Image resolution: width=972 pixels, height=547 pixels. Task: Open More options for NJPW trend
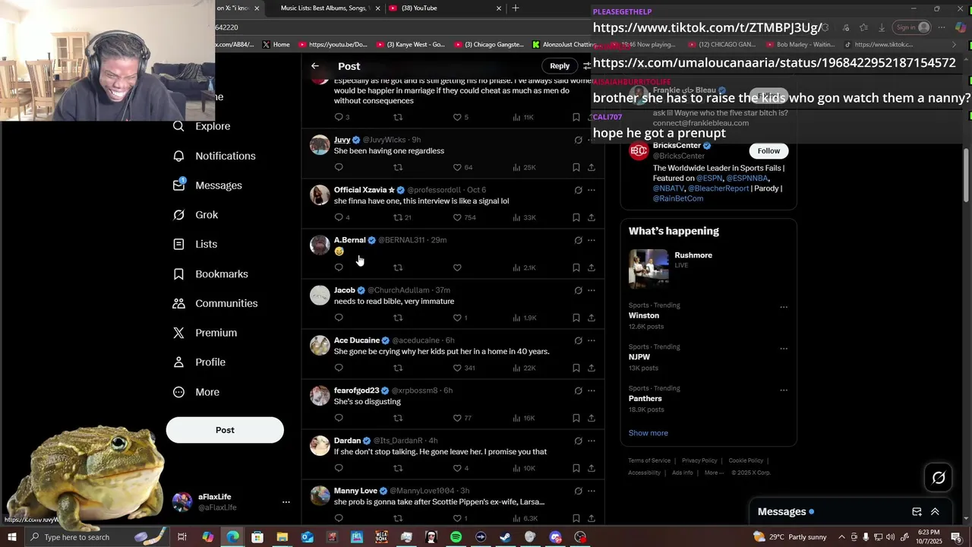click(784, 349)
